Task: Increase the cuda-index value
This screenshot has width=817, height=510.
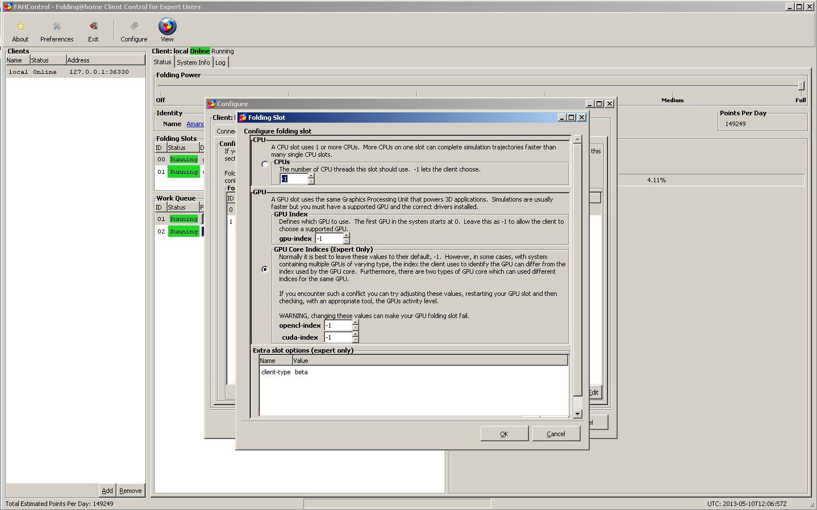Action: click(x=355, y=335)
